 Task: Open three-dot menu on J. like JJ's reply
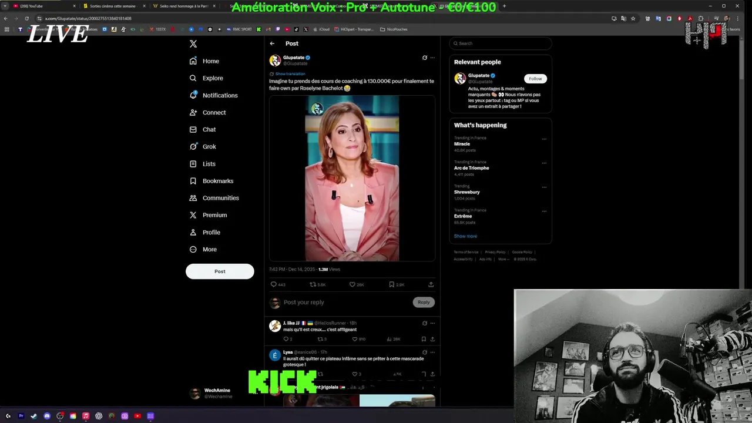[432, 323]
